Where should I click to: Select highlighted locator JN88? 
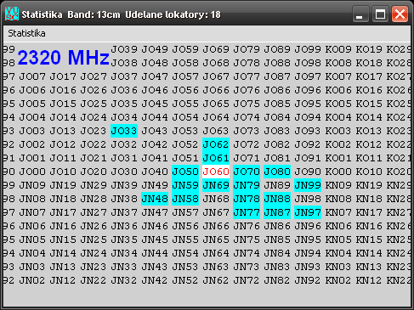pyautogui.click(x=277, y=199)
